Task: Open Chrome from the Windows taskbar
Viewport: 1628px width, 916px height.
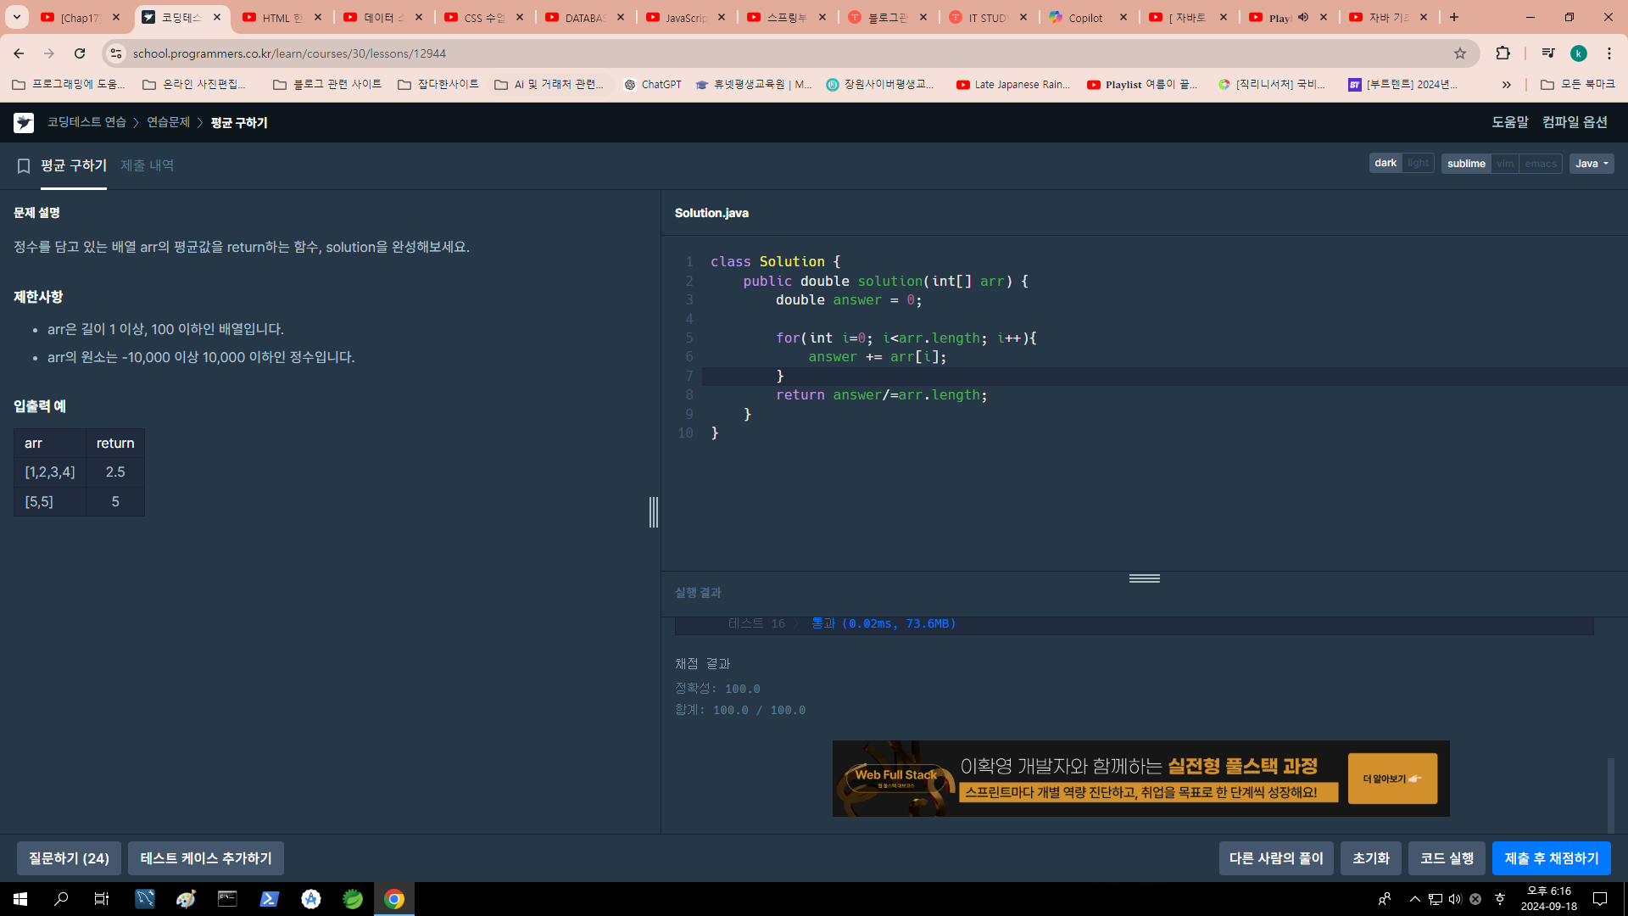Action: [x=394, y=899]
